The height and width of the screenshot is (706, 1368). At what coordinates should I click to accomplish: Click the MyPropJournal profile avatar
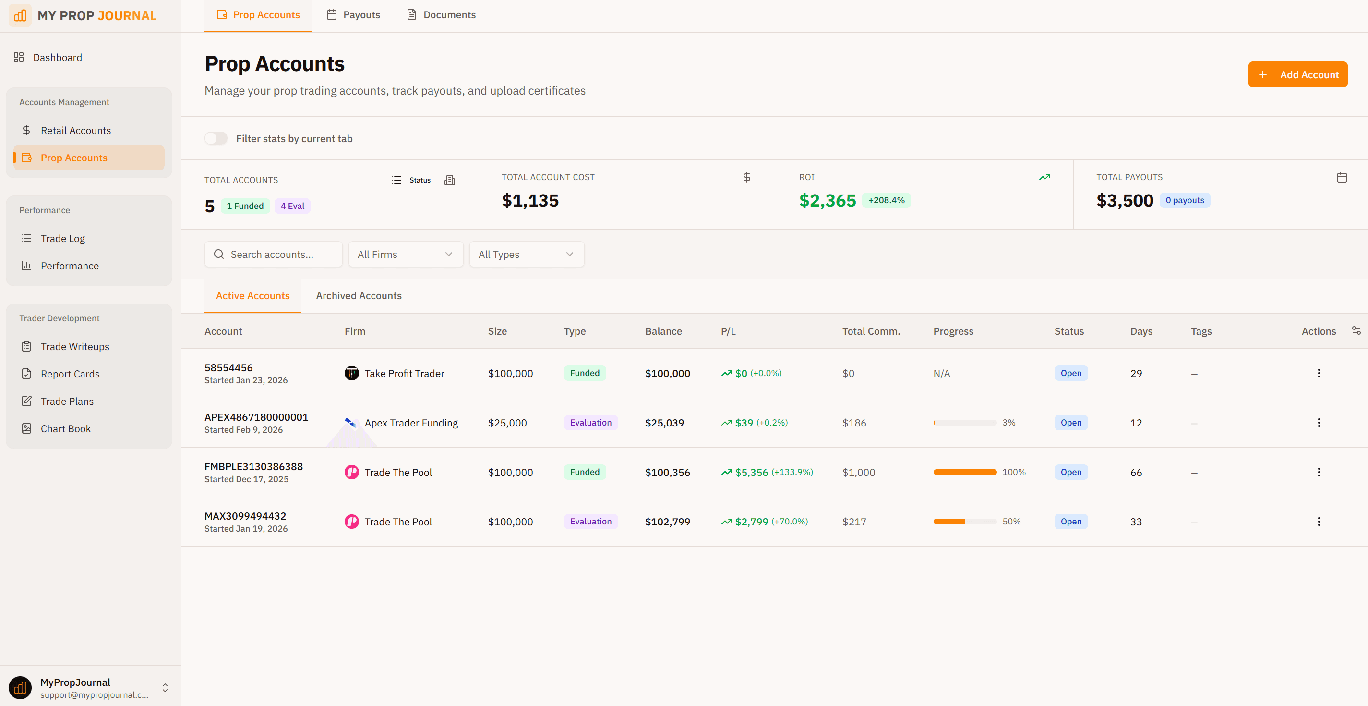tap(20, 688)
